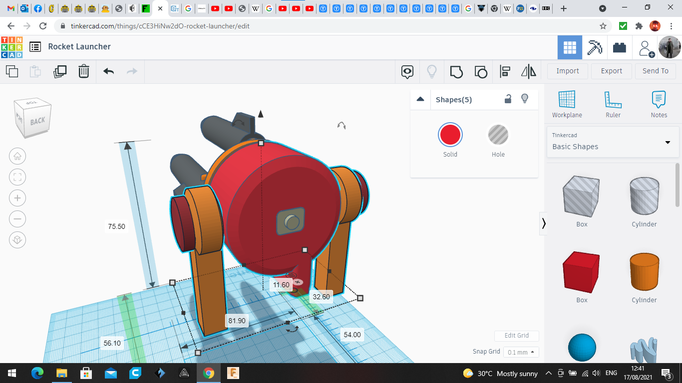Select the Workplane tool

[x=567, y=105]
